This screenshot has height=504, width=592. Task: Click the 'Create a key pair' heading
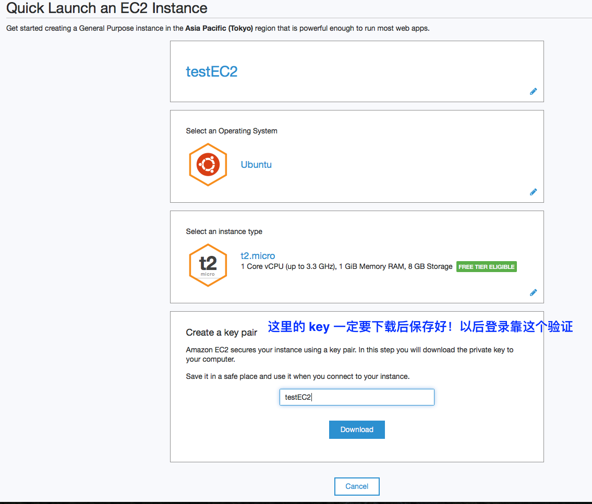[221, 333]
